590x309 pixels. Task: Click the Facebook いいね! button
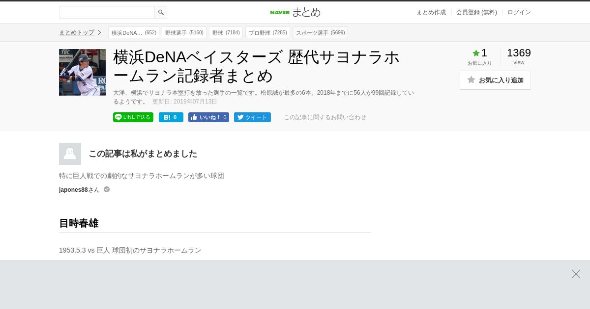[x=208, y=117]
